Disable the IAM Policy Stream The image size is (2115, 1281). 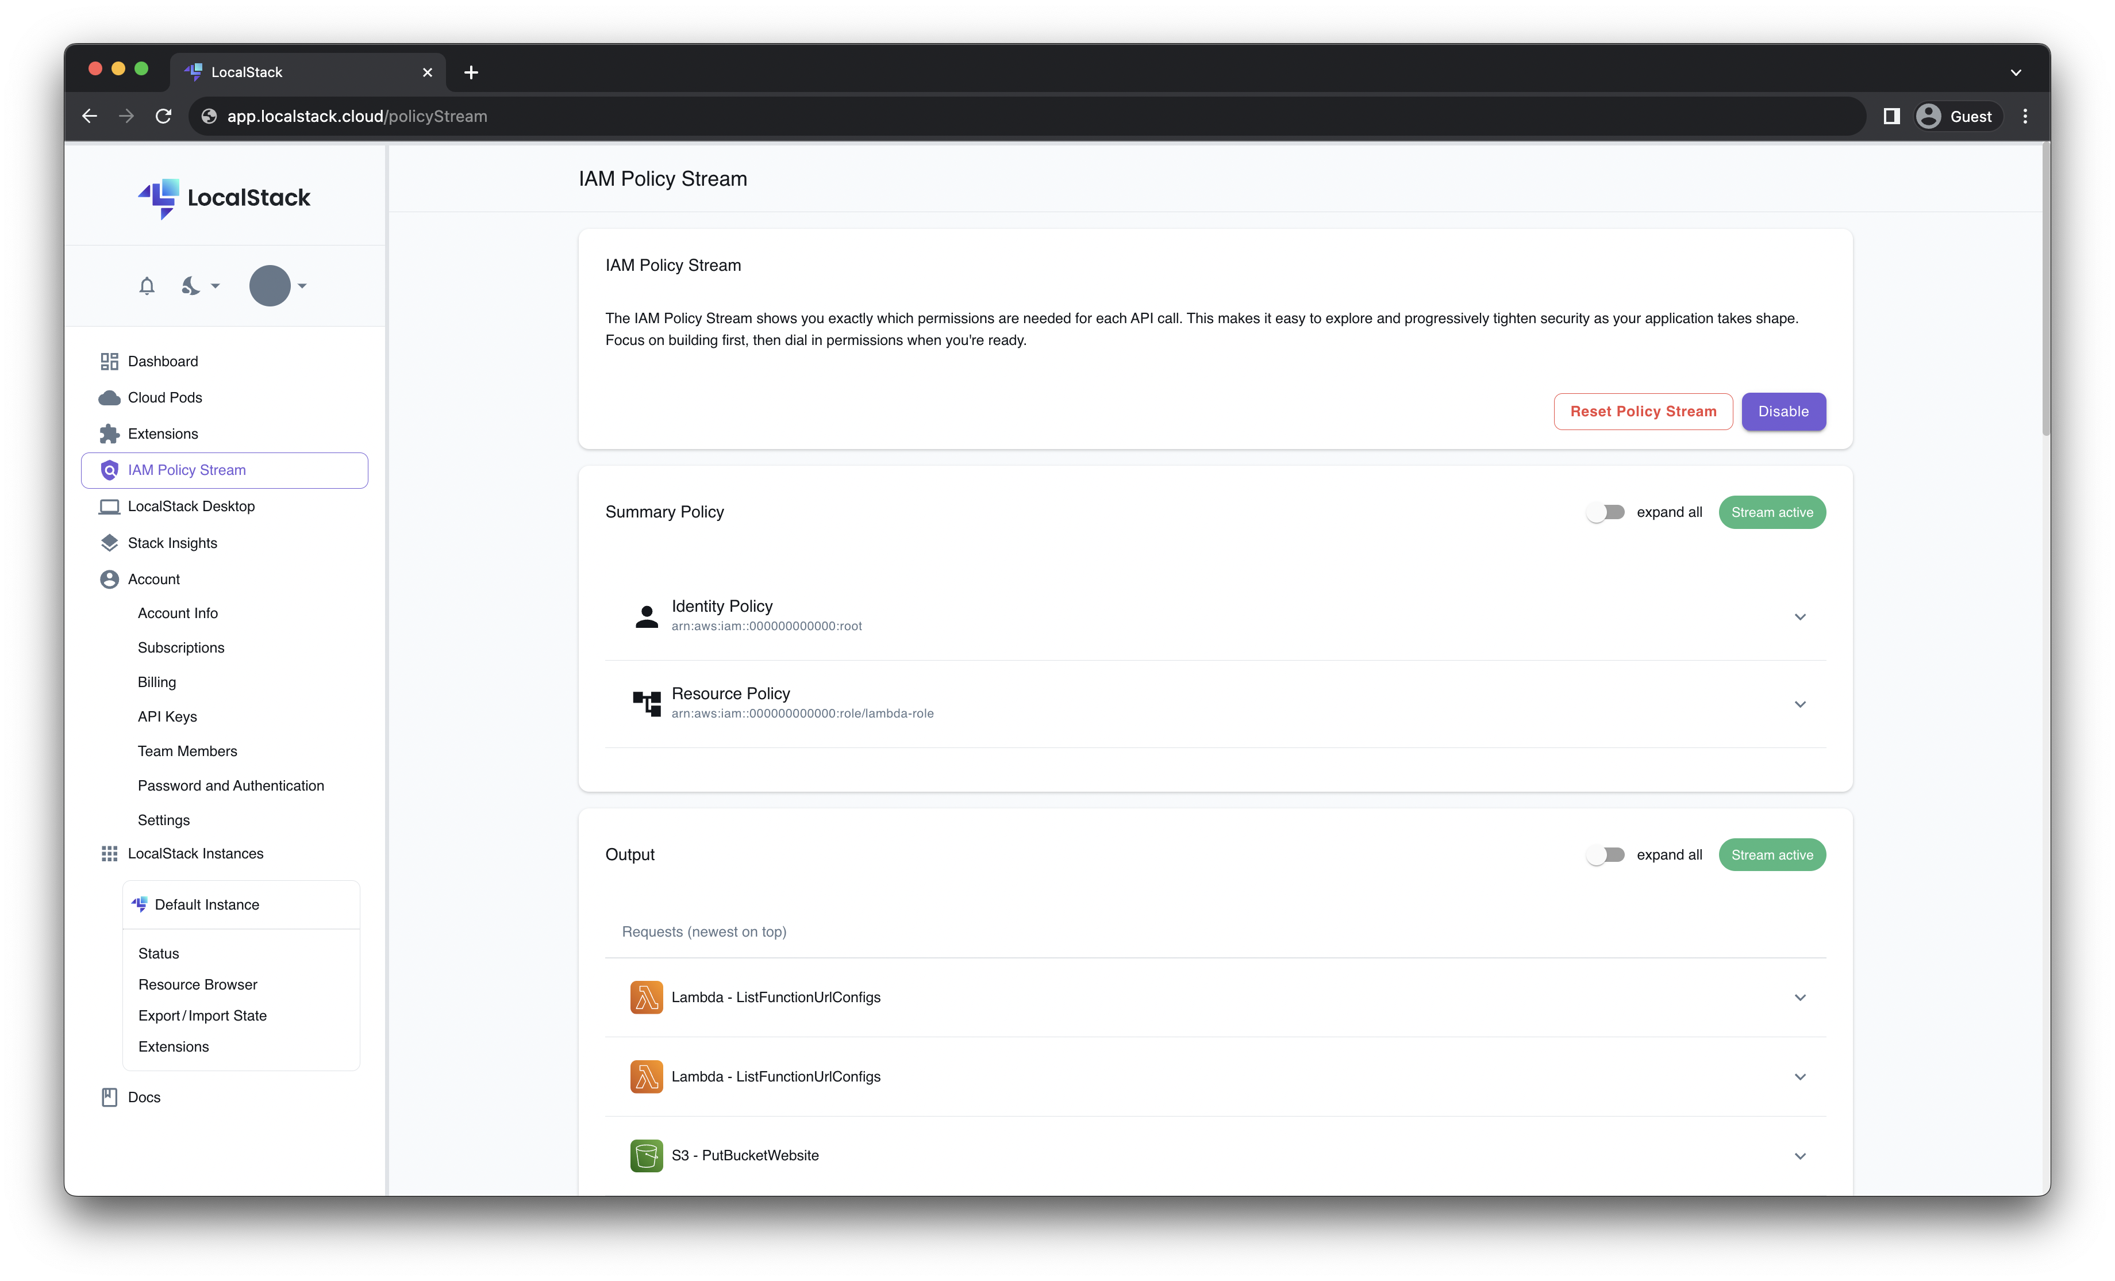(1783, 411)
